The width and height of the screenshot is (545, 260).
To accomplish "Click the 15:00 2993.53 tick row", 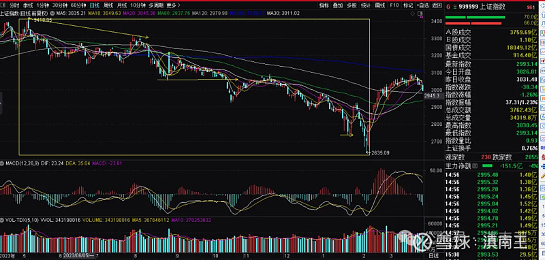I will 491,255.
